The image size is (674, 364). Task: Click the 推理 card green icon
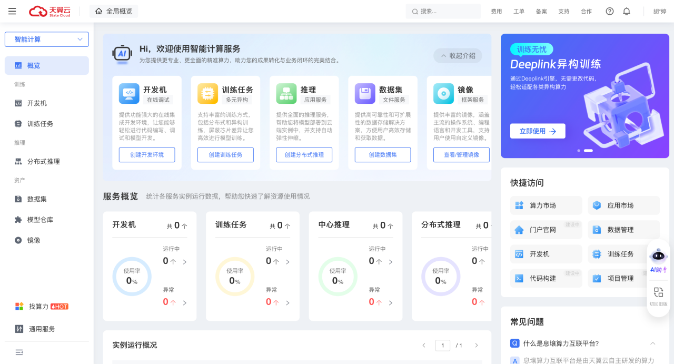click(286, 94)
